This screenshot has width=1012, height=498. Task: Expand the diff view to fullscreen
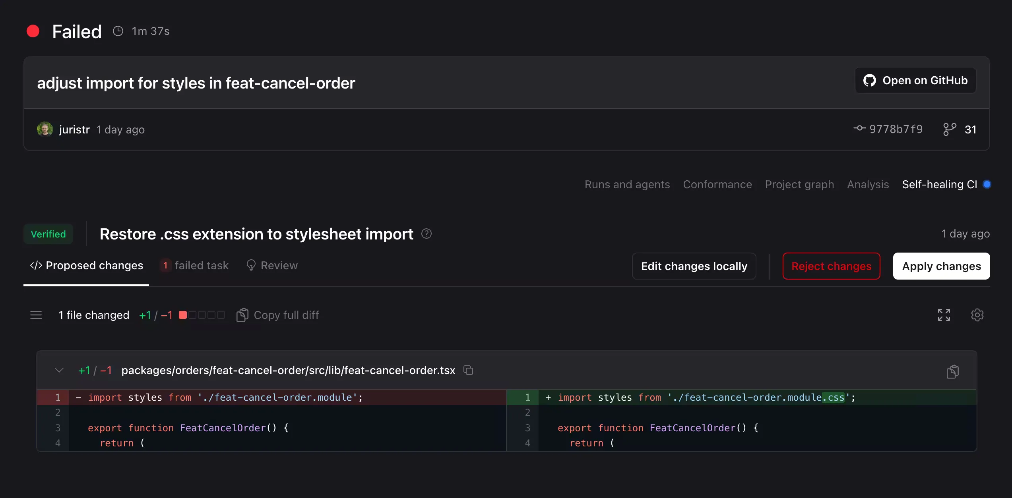point(944,315)
